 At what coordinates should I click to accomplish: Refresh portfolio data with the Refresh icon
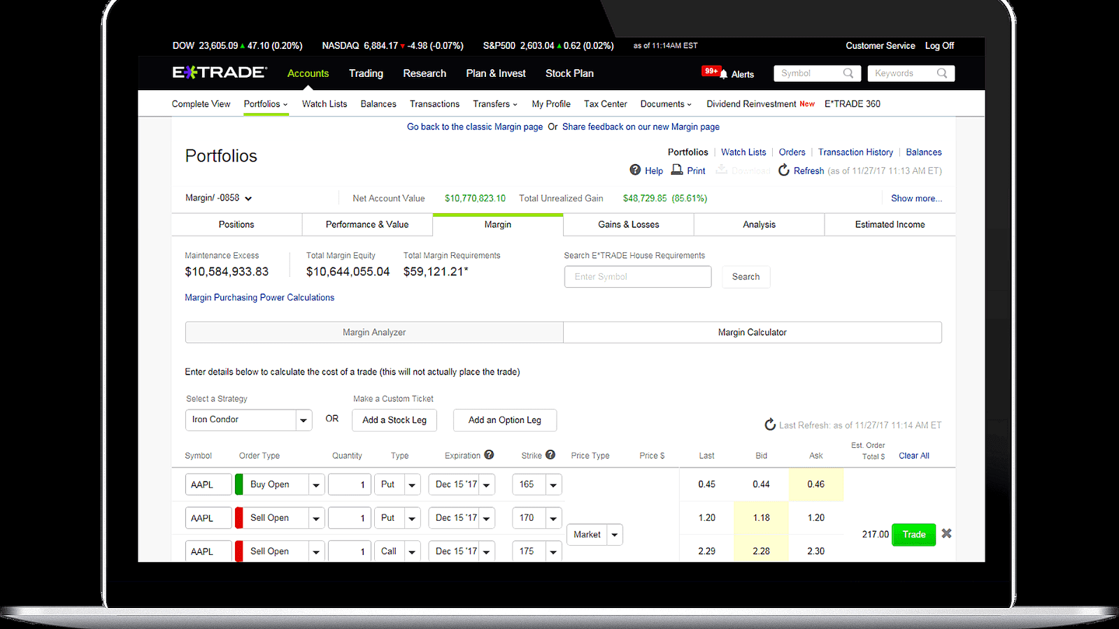(x=784, y=170)
